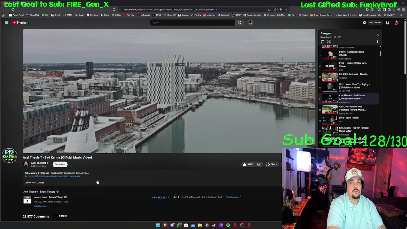Viewport: 407px width, 229px height.
Task: Open File Explorer from the taskbar
Action: pyautogui.click(x=200, y=225)
